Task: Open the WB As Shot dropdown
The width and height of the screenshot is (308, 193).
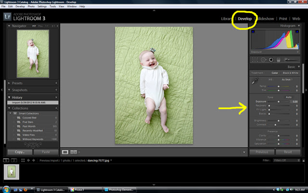Action: [287, 80]
